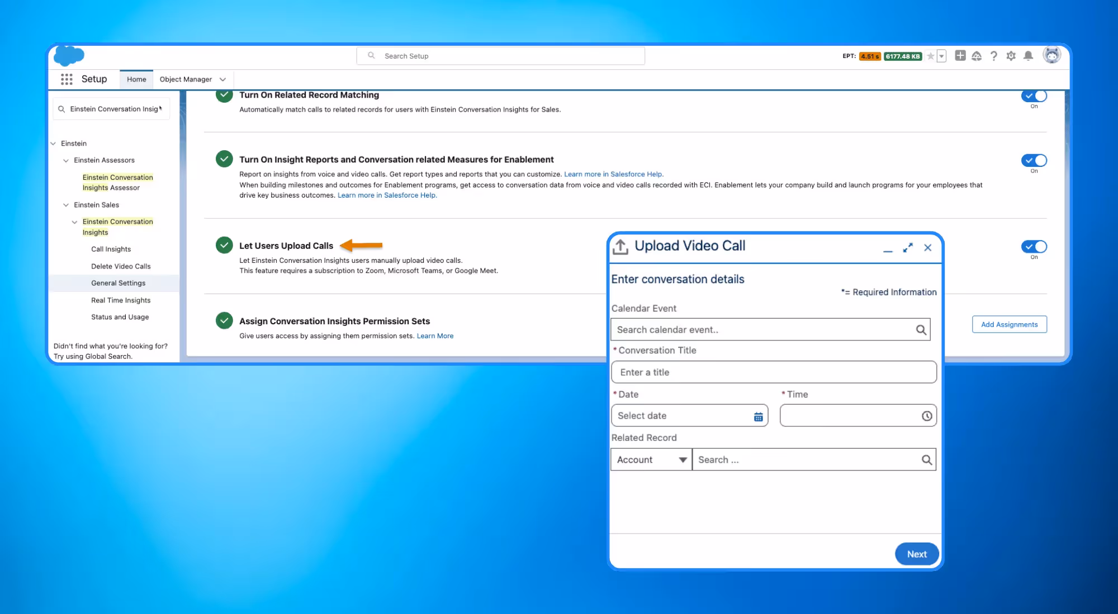The image size is (1118, 614).
Task: Open Delete Video Calls page
Action: tap(121, 266)
